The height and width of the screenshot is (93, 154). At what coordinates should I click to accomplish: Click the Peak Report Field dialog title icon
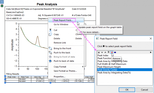tap(98, 39)
